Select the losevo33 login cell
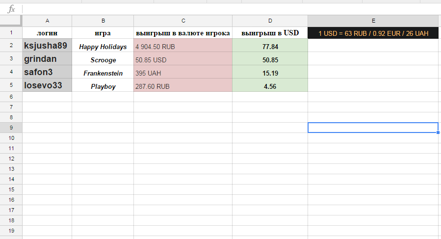The height and width of the screenshot is (239, 441). pyautogui.click(x=47, y=85)
